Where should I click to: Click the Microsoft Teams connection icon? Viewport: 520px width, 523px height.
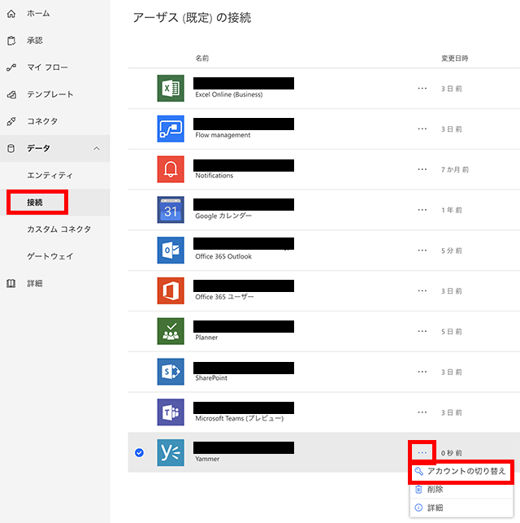coord(171,412)
